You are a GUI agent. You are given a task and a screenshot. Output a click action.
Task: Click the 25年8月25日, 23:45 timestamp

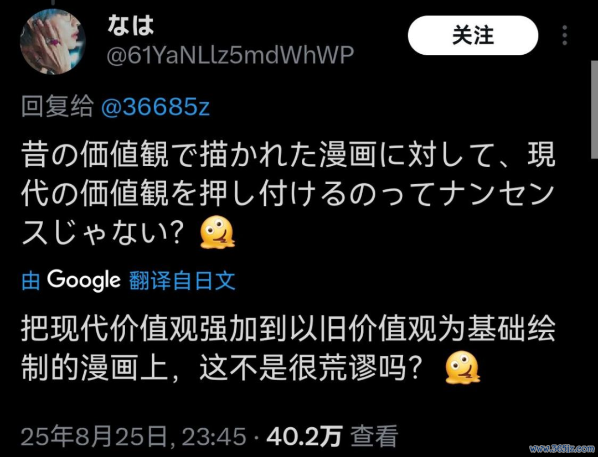133,437
